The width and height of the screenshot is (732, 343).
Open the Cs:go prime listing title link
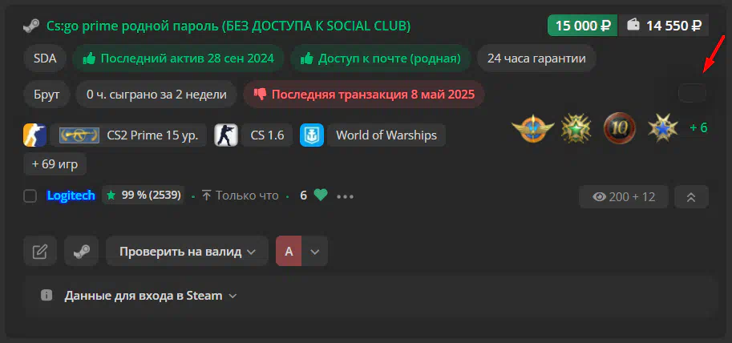click(x=228, y=26)
